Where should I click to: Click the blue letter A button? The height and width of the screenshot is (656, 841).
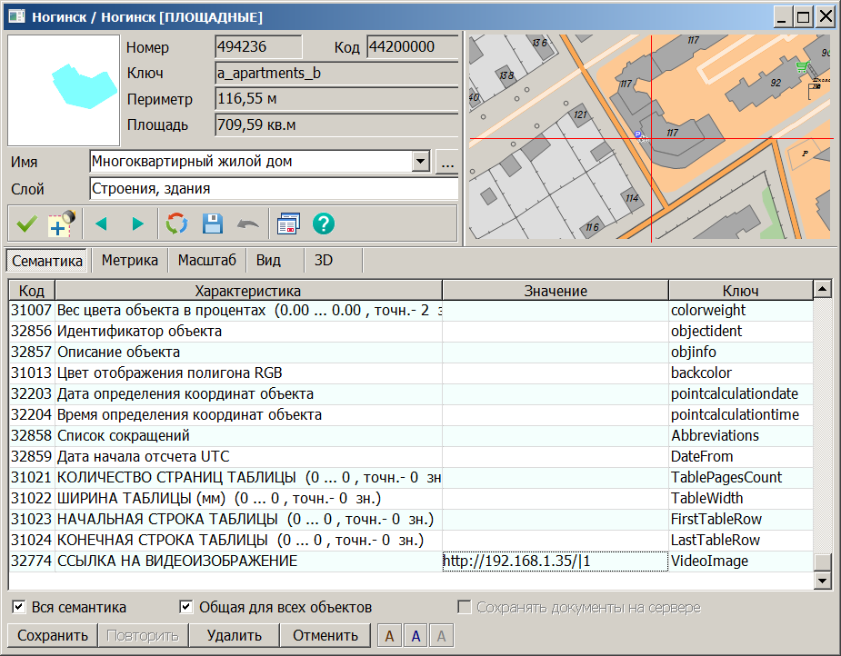[x=415, y=635]
